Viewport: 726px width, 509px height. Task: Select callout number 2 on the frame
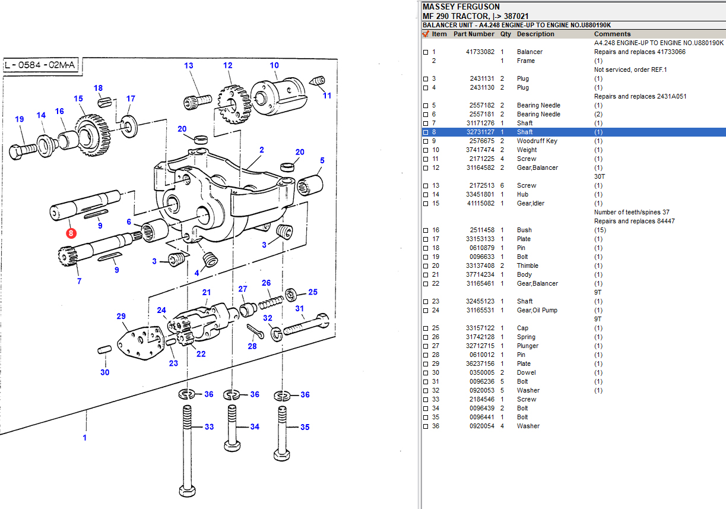(261, 150)
